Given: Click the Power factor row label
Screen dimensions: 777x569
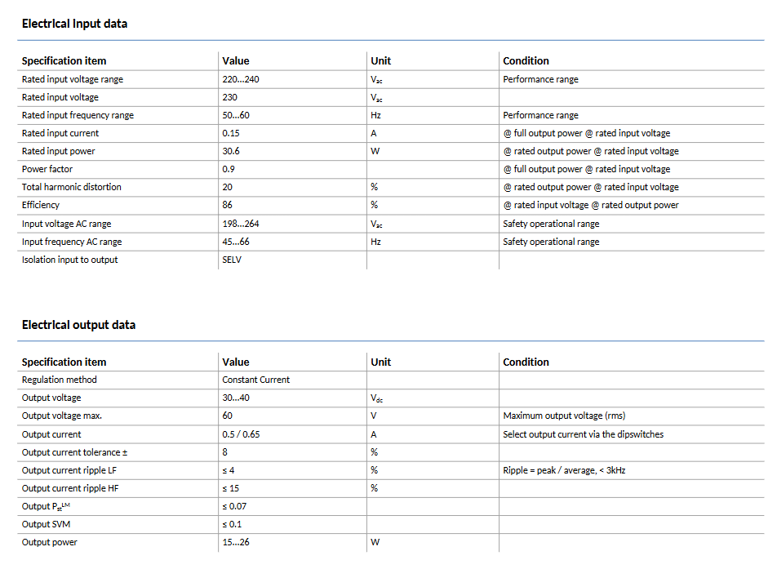Looking at the screenshot, I should pos(47,169).
